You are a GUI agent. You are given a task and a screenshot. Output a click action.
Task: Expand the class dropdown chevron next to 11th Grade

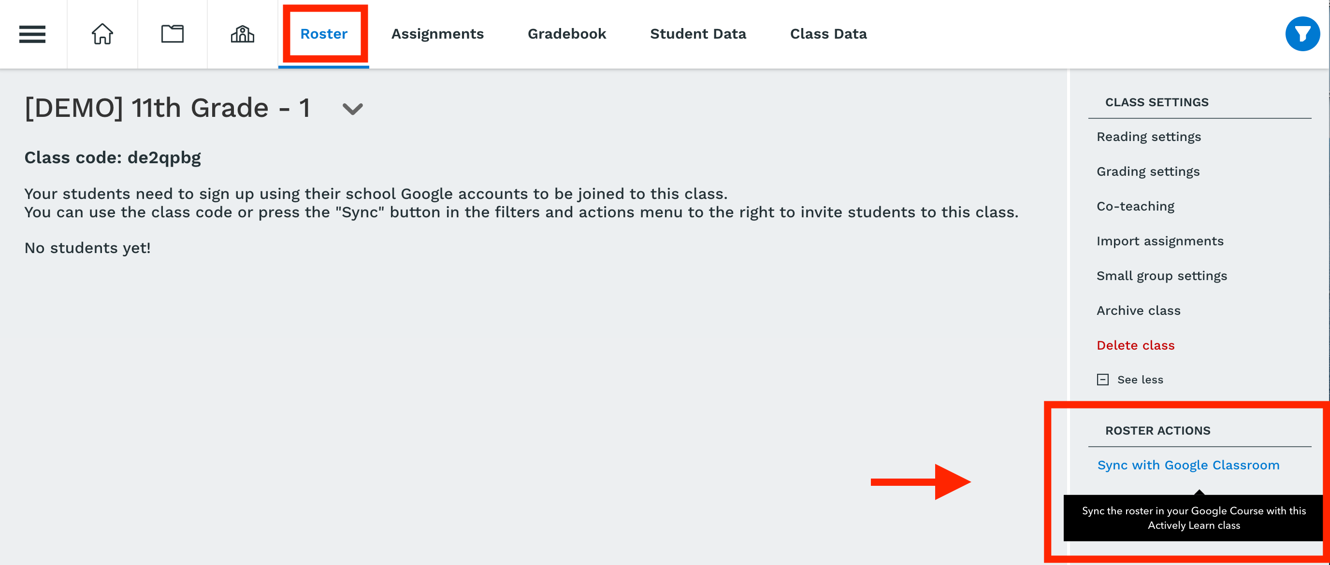click(x=355, y=109)
